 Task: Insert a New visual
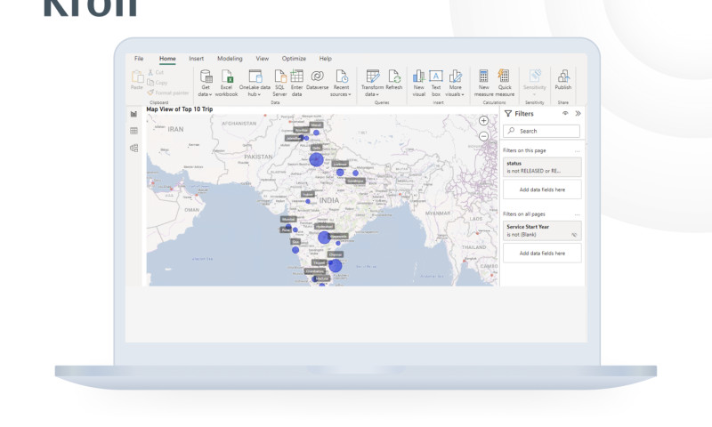pyautogui.click(x=418, y=77)
